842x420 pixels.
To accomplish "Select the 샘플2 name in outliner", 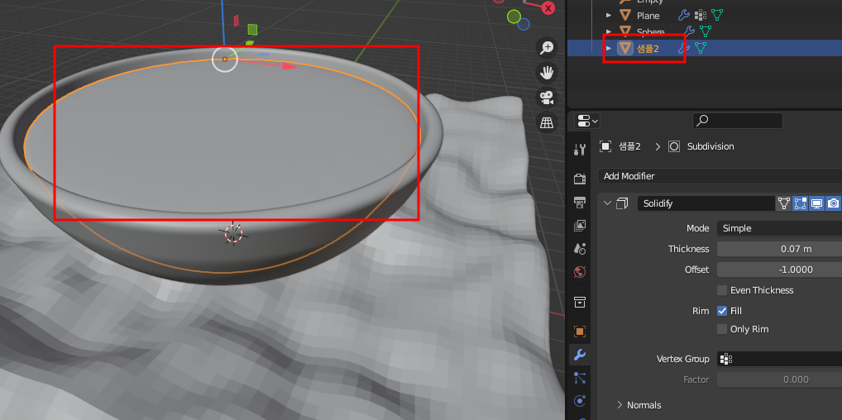I will [648, 48].
